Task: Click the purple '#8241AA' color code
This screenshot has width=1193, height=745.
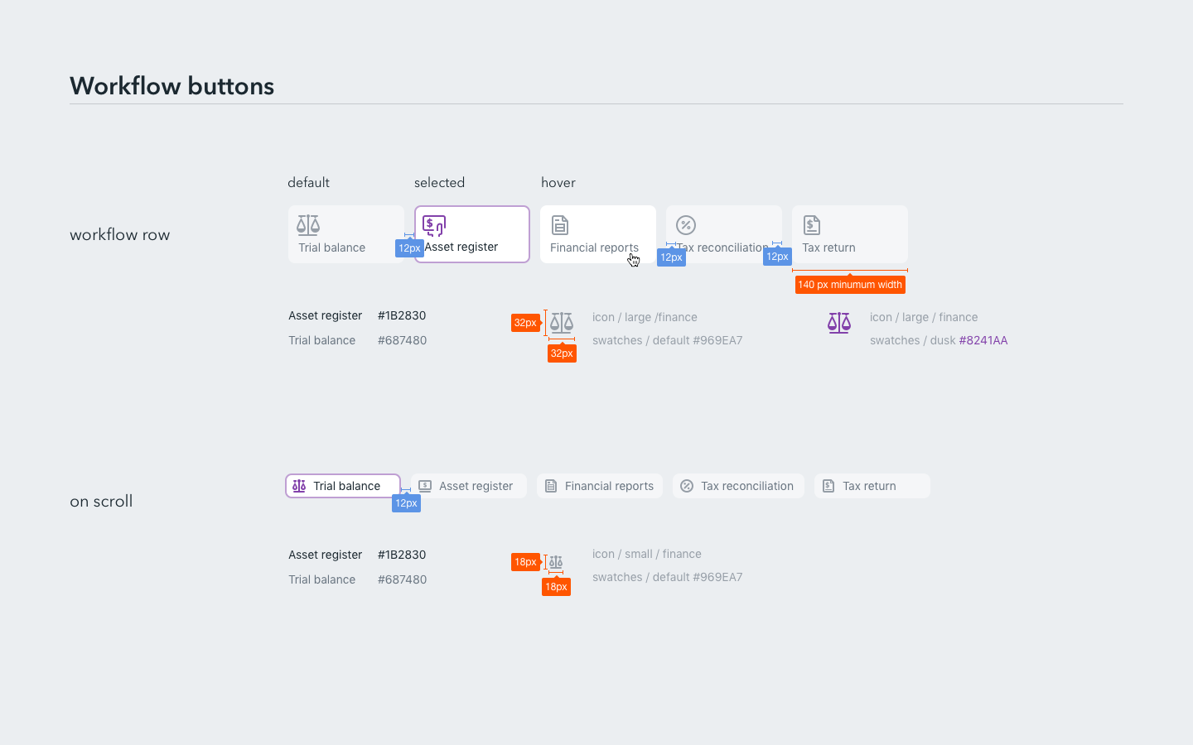Action: click(983, 340)
